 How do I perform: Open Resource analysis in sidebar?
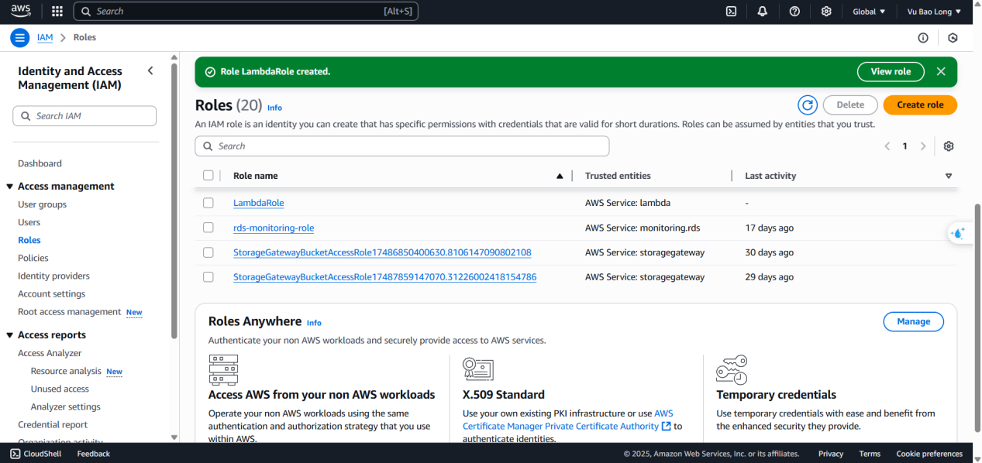tap(66, 371)
